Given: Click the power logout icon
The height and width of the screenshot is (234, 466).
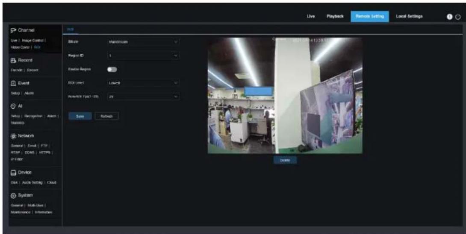Looking at the screenshot, I should point(458,17).
